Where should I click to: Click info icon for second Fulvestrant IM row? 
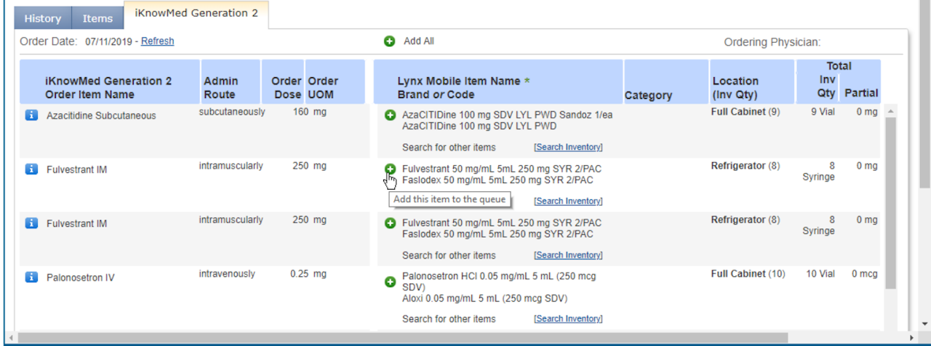[31, 223]
